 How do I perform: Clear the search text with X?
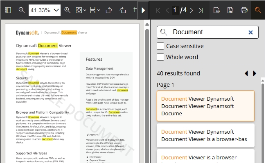pyautogui.click(x=250, y=32)
